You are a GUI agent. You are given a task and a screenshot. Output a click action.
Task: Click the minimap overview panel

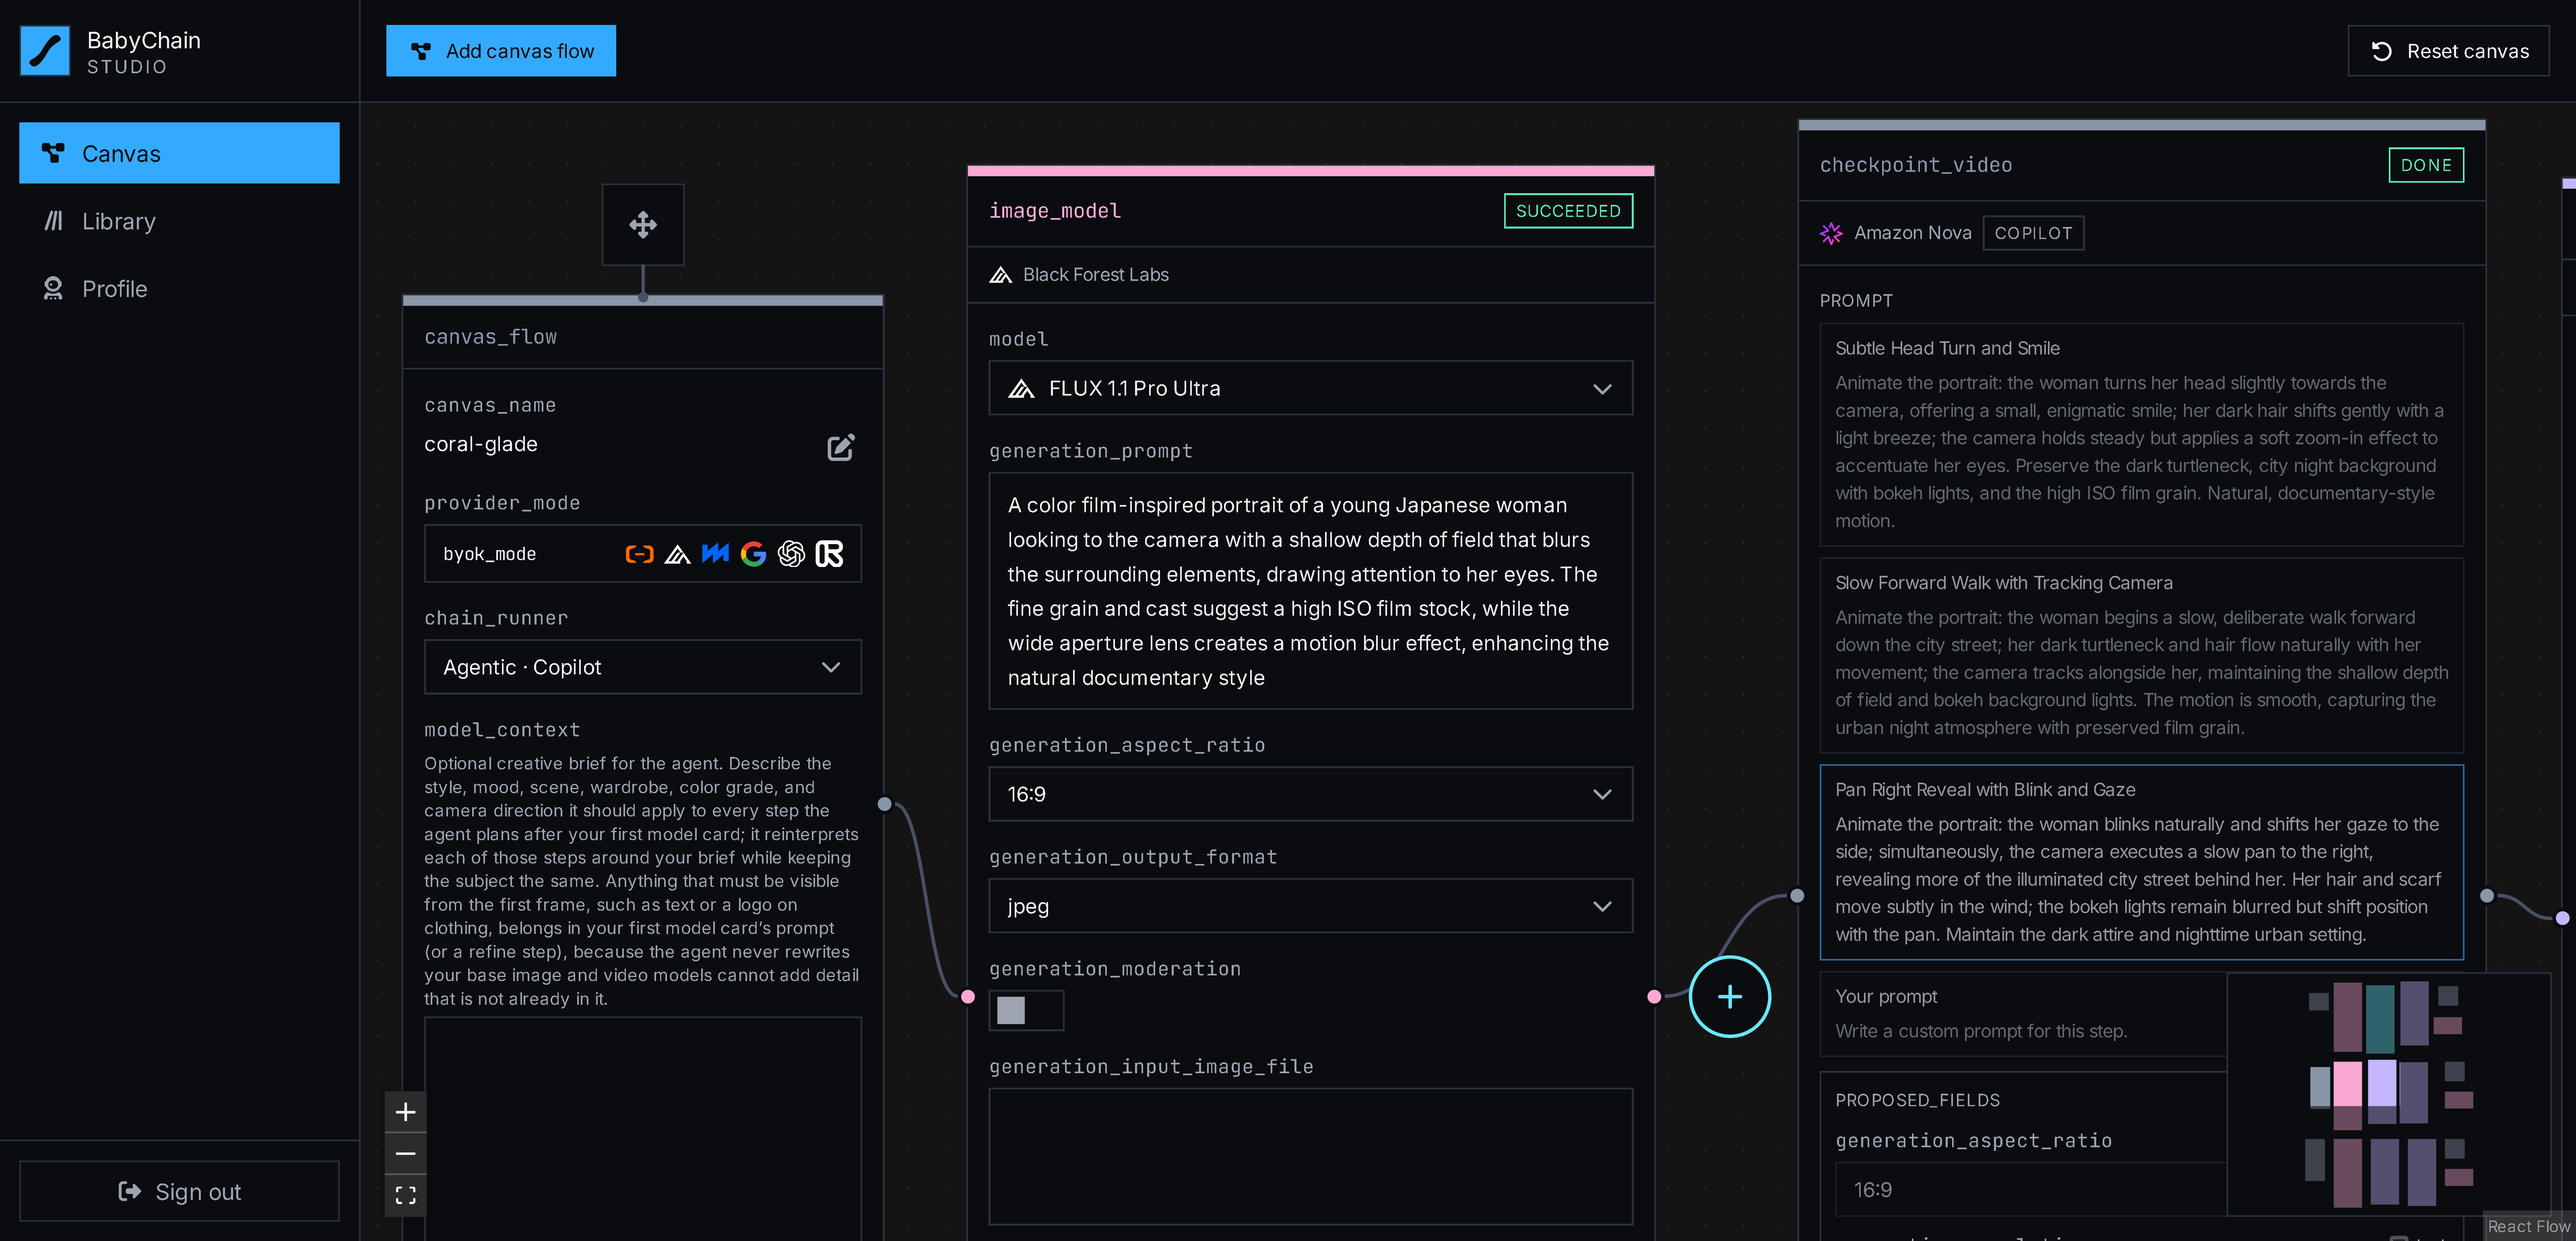2389,1094
